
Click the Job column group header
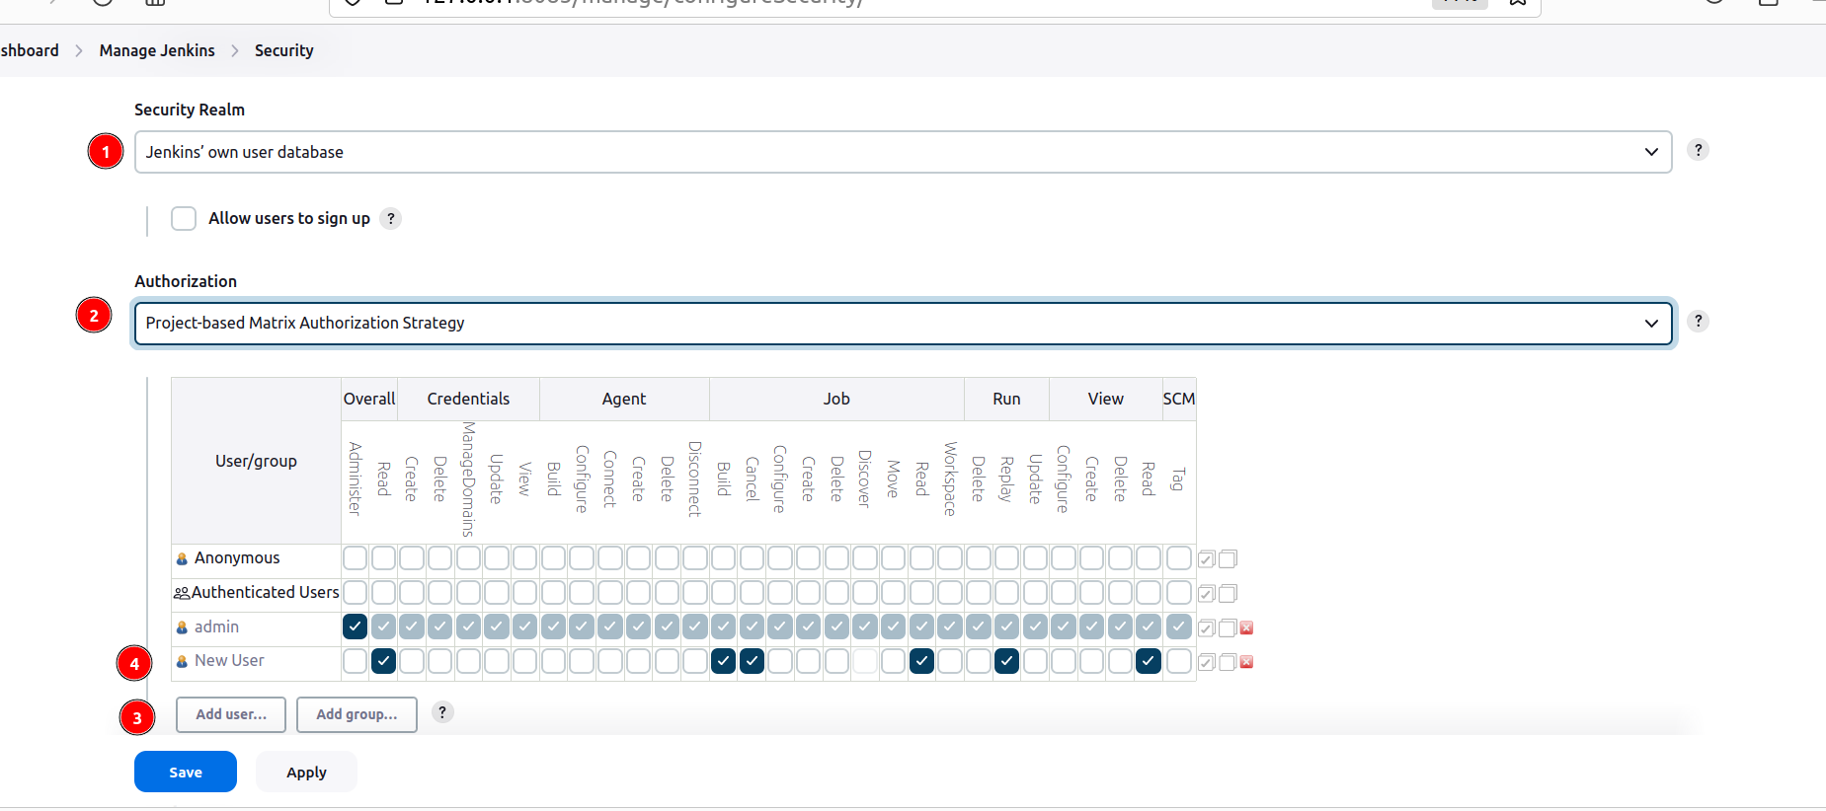click(836, 399)
